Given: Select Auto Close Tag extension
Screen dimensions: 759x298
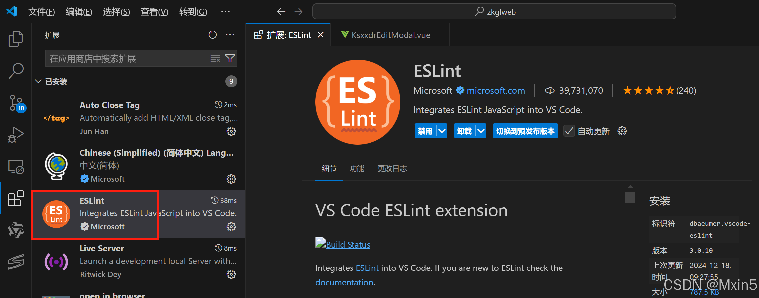Looking at the screenshot, I should pos(138,118).
